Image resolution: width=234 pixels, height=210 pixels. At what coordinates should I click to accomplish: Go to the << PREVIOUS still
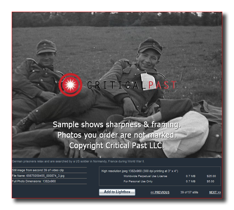coord(160,192)
